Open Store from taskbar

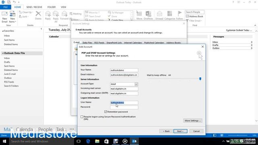point(106,141)
